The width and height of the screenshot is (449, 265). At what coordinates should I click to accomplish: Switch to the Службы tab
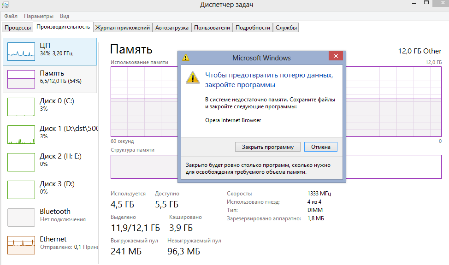tap(286, 28)
